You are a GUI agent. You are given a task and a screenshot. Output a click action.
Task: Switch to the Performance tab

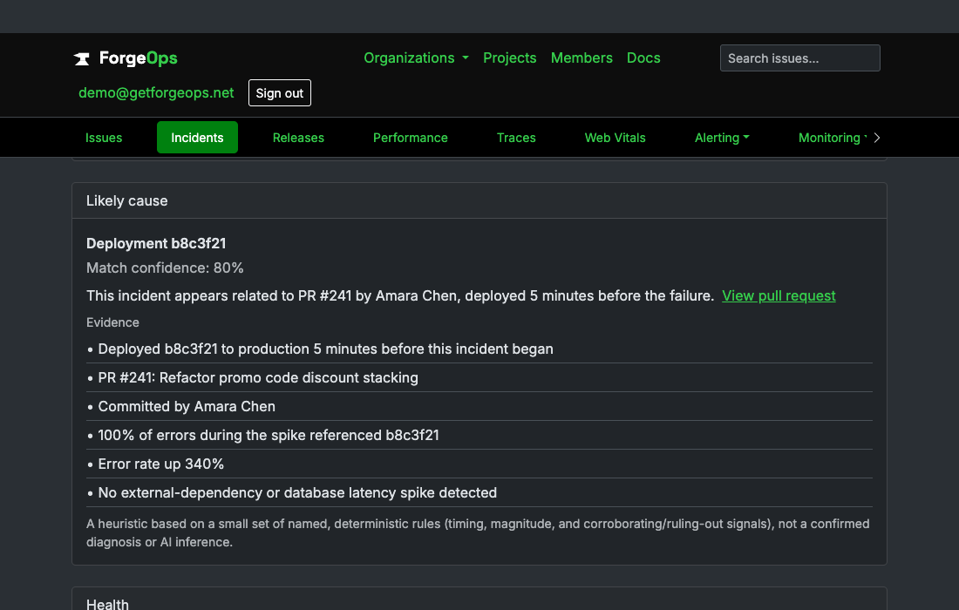(x=411, y=138)
